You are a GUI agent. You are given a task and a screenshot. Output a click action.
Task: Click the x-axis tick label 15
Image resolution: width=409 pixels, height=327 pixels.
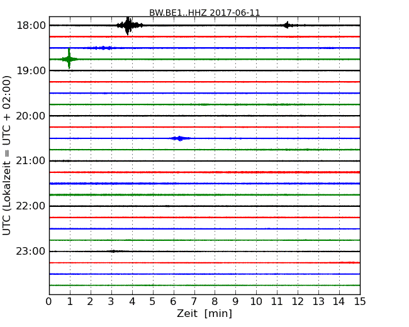point(360,302)
